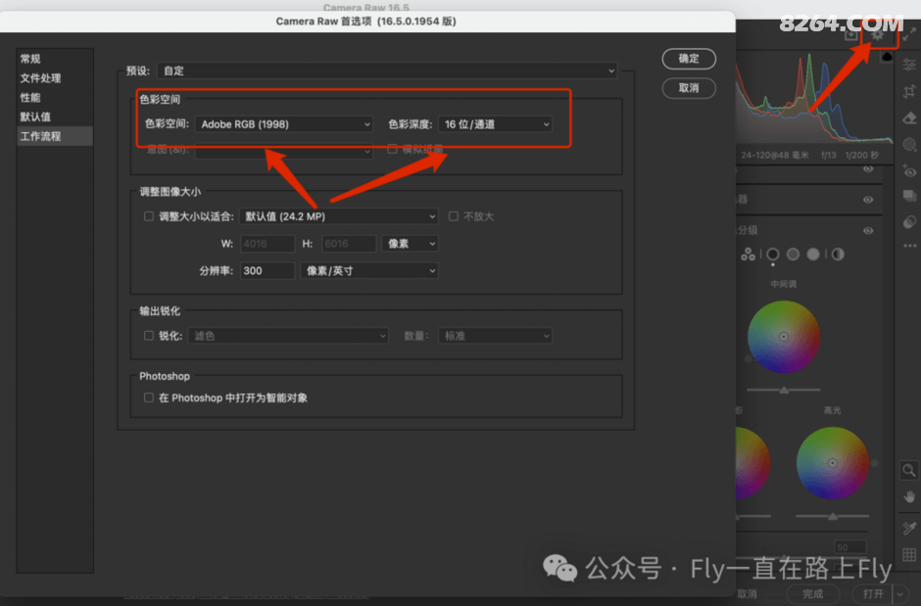Enable 调整大小以适合 checkbox
This screenshot has height=606, width=921.
[149, 216]
